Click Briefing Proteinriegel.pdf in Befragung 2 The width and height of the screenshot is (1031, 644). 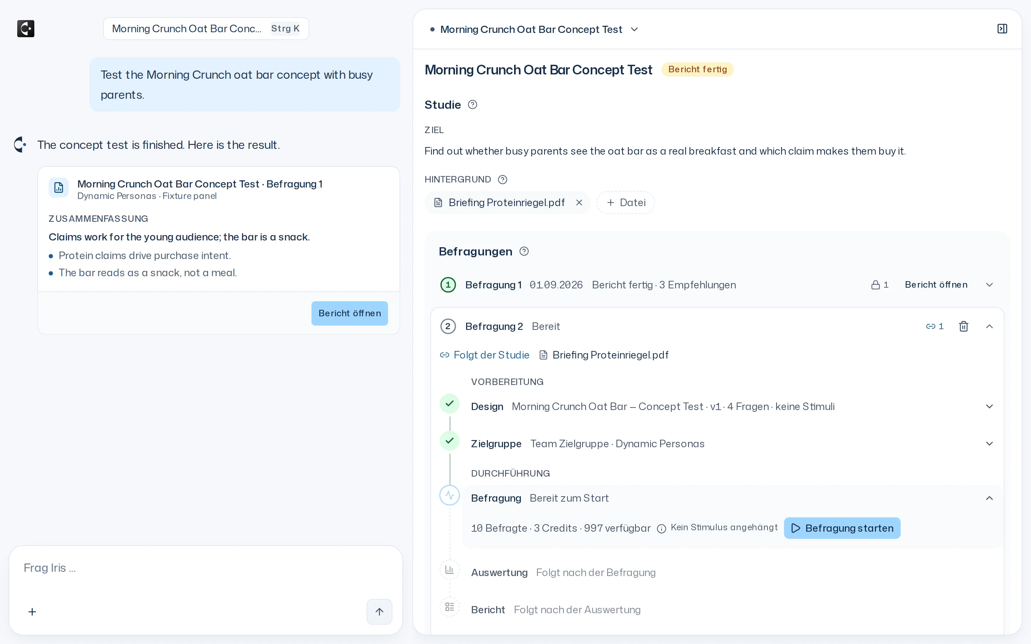coord(604,355)
